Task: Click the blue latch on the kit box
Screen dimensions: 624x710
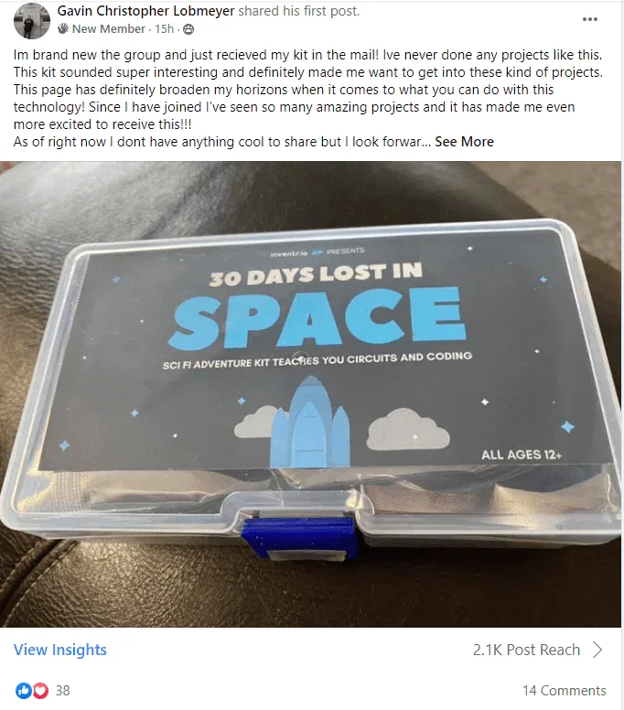Action: point(299,539)
